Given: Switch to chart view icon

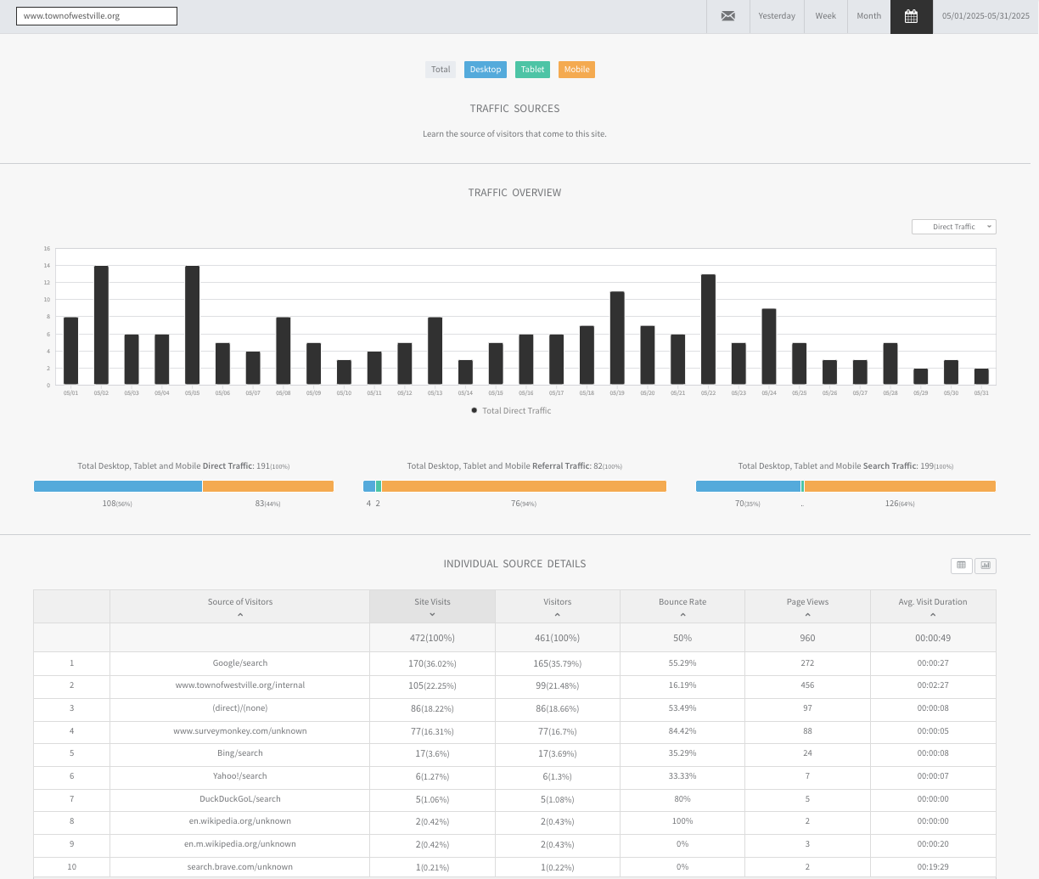Looking at the screenshot, I should pos(986,565).
